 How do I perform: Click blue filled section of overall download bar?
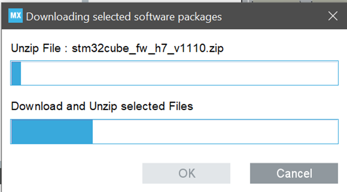click(52, 132)
